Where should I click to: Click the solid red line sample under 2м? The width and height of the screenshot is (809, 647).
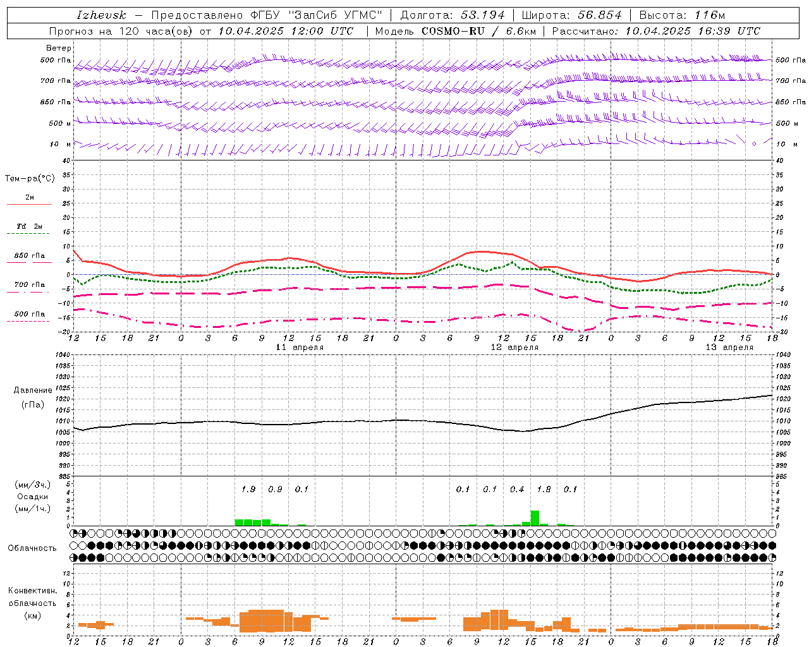29,204
